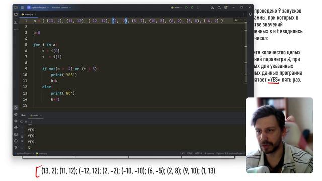Click the 'for i in a' line

pyautogui.click(x=45, y=45)
